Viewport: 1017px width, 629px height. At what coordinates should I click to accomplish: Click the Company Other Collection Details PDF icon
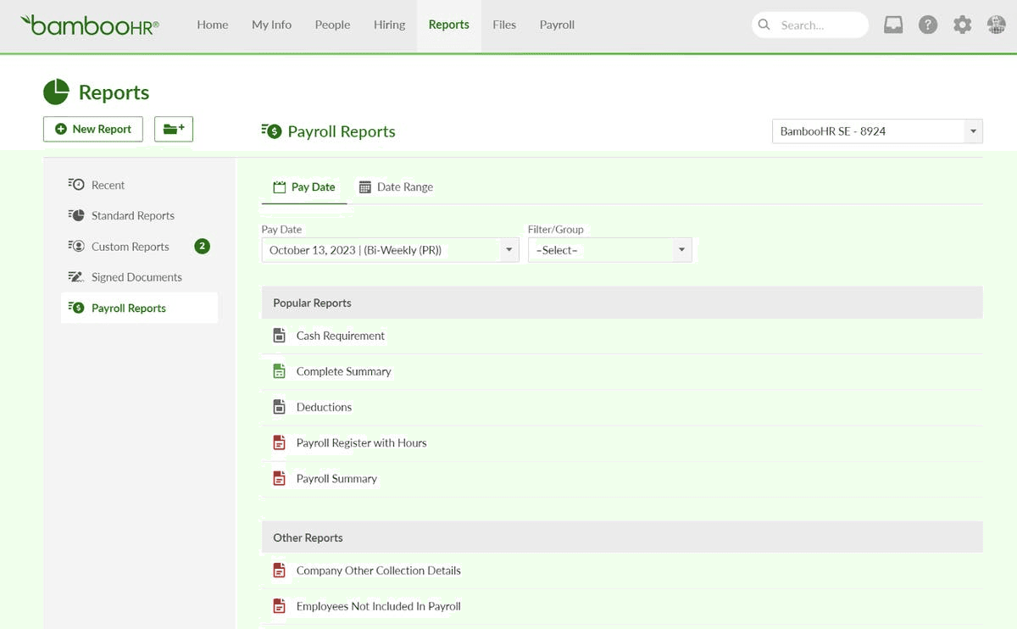tap(279, 571)
